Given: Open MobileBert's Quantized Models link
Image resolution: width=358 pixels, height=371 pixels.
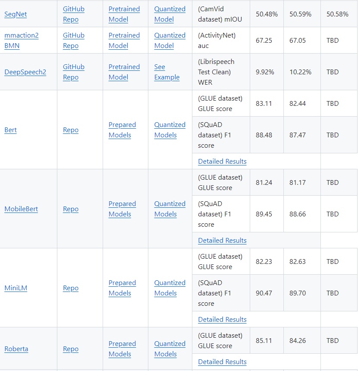Looking at the screenshot, I should click(x=170, y=209).
